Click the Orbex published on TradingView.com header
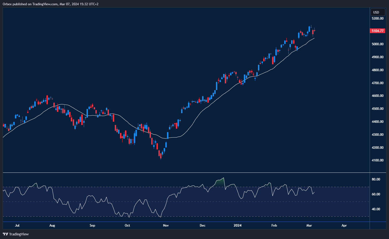This screenshot has width=389, height=239. 50,4
